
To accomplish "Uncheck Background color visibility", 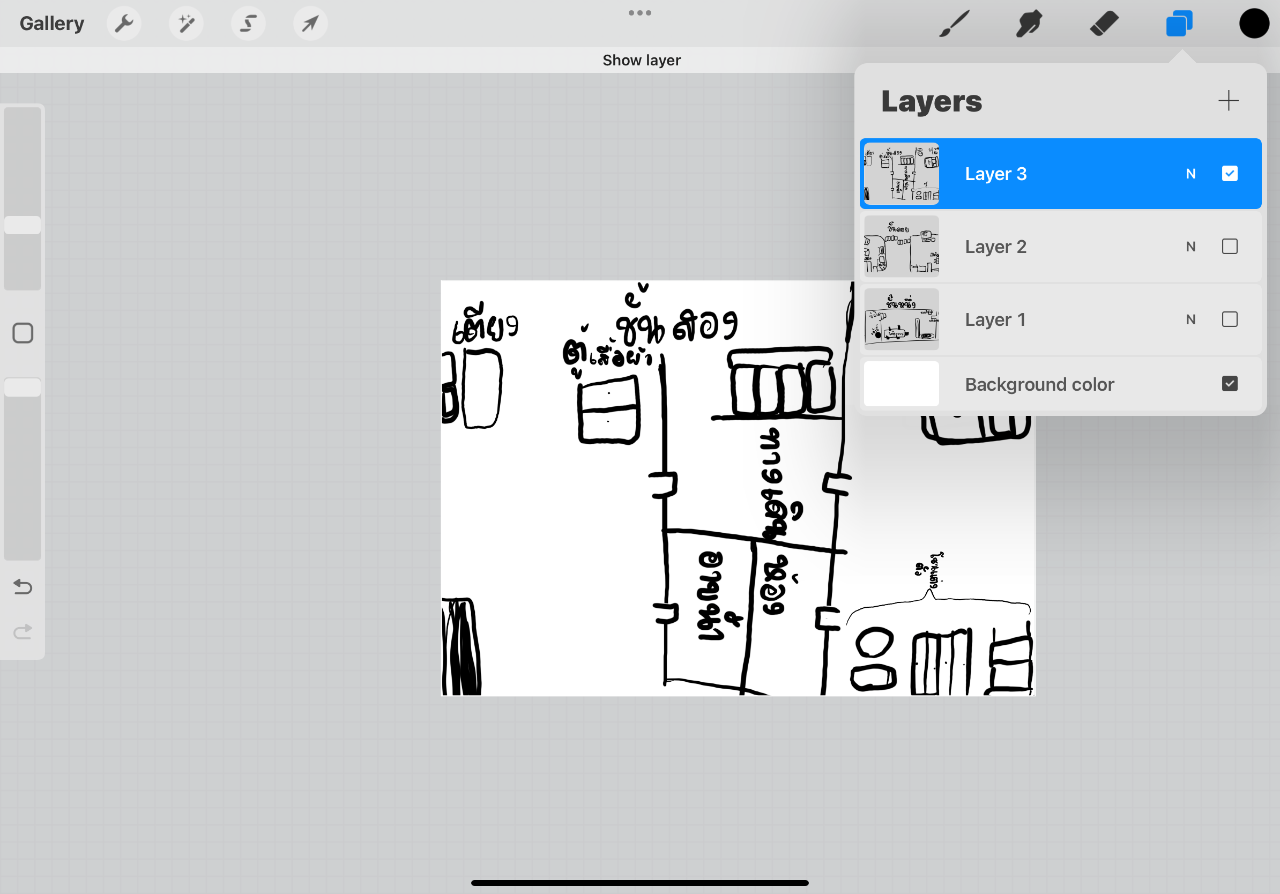I will [x=1229, y=384].
